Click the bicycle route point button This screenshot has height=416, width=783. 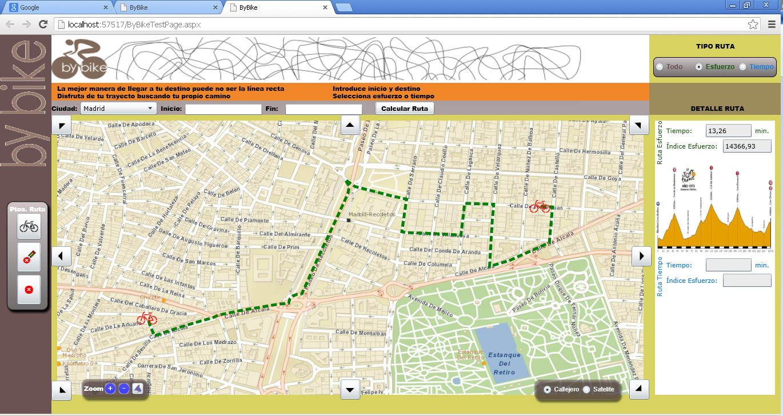click(x=29, y=227)
